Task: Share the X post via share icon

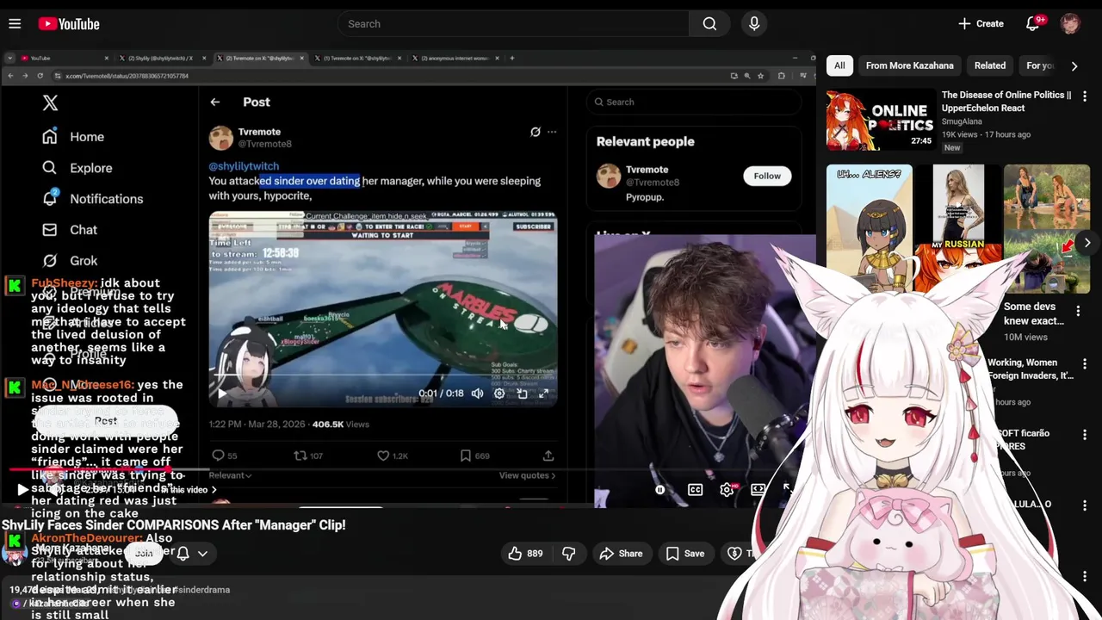Action: [x=548, y=456]
